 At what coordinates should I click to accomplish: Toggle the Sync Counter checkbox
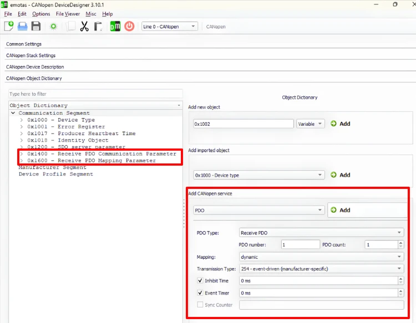click(x=200, y=305)
